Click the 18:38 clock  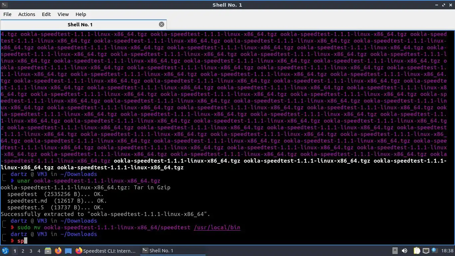[x=447, y=251]
